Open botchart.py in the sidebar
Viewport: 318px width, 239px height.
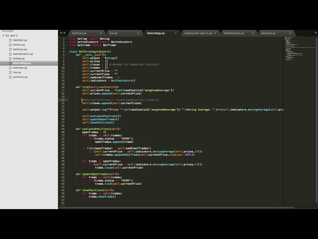pyautogui.click(x=20, y=49)
